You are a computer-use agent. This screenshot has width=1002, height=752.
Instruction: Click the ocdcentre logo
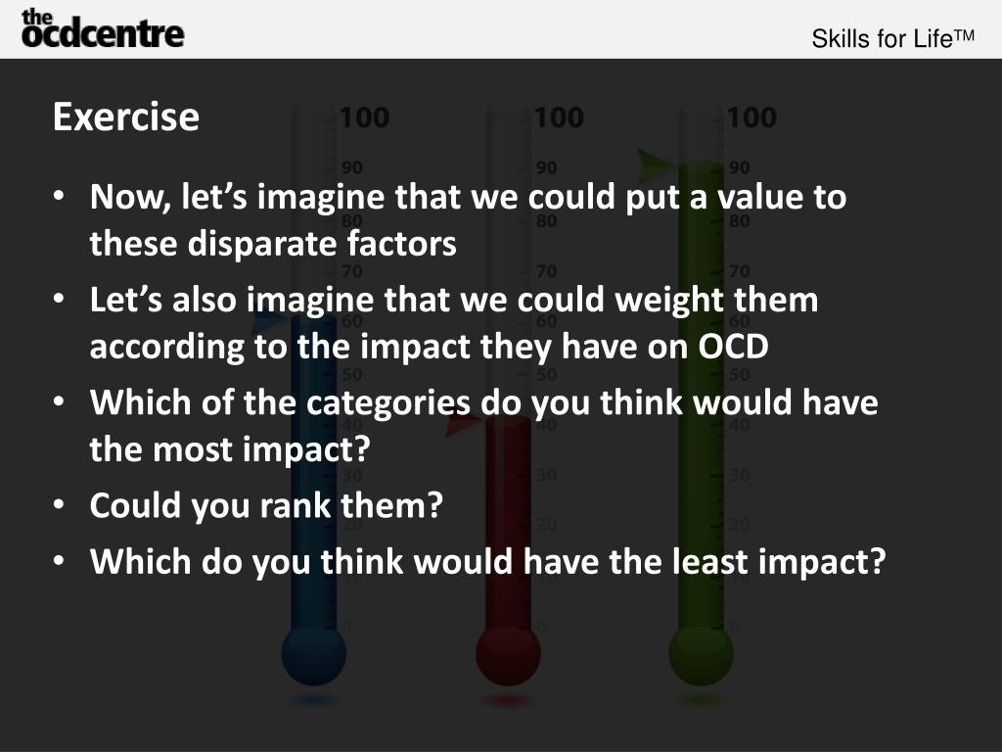[102, 28]
